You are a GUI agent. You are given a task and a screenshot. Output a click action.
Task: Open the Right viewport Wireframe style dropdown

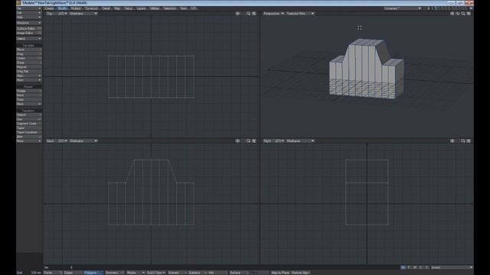tap(300, 141)
